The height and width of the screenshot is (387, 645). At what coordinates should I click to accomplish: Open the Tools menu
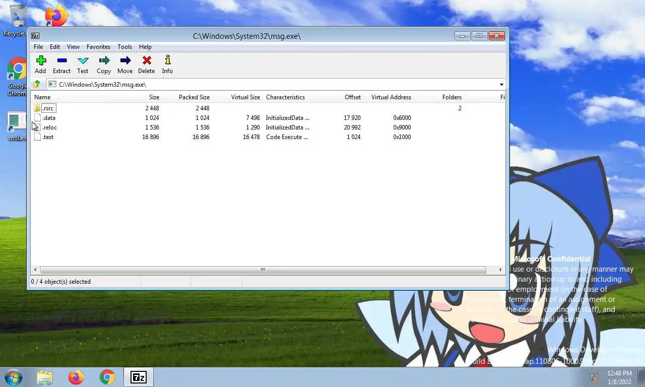pos(124,47)
